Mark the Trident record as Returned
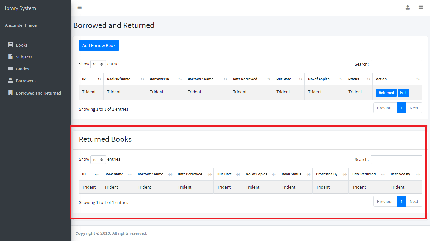The height and width of the screenshot is (241, 430). click(386, 93)
